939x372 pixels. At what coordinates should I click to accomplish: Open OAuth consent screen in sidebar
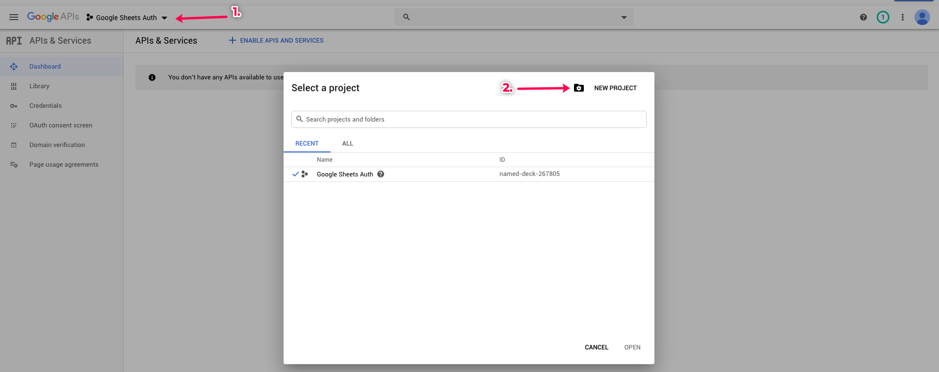[61, 125]
